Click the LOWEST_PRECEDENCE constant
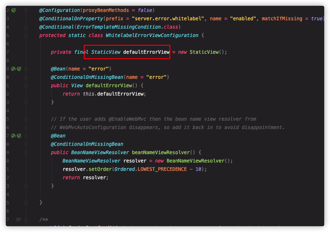The width and height of the screenshot is (330, 232). click(x=162, y=169)
